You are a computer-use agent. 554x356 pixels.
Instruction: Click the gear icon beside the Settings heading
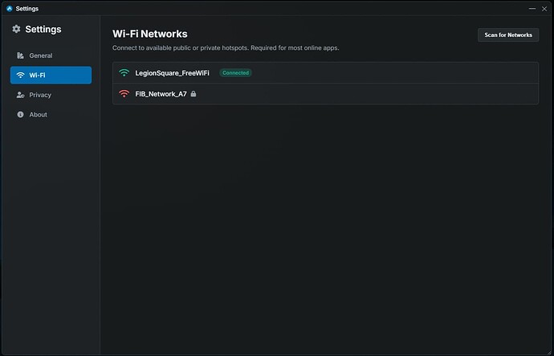pos(16,29)
